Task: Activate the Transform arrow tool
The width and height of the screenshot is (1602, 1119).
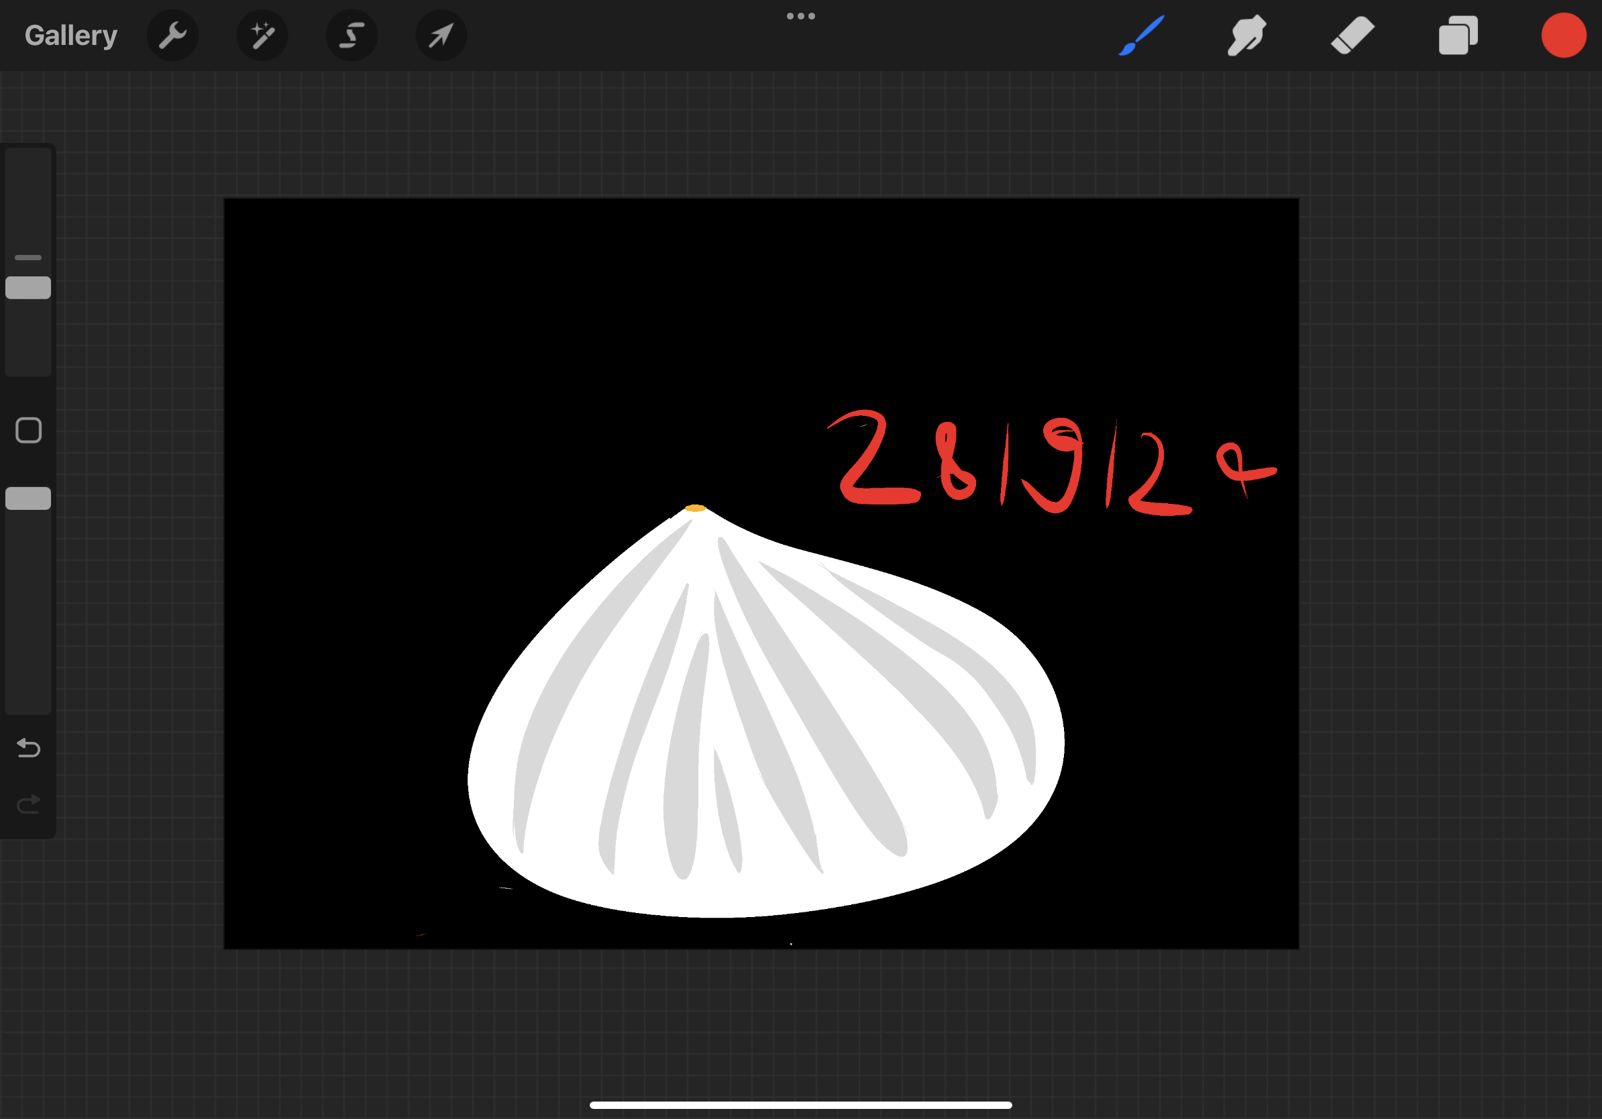Action: [441, 35]
